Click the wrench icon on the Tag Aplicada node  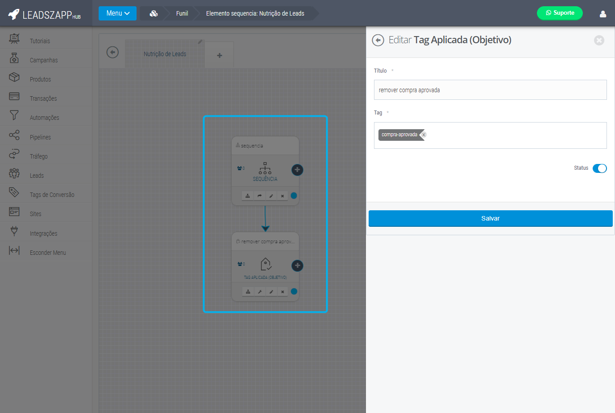tap(259, 292)
